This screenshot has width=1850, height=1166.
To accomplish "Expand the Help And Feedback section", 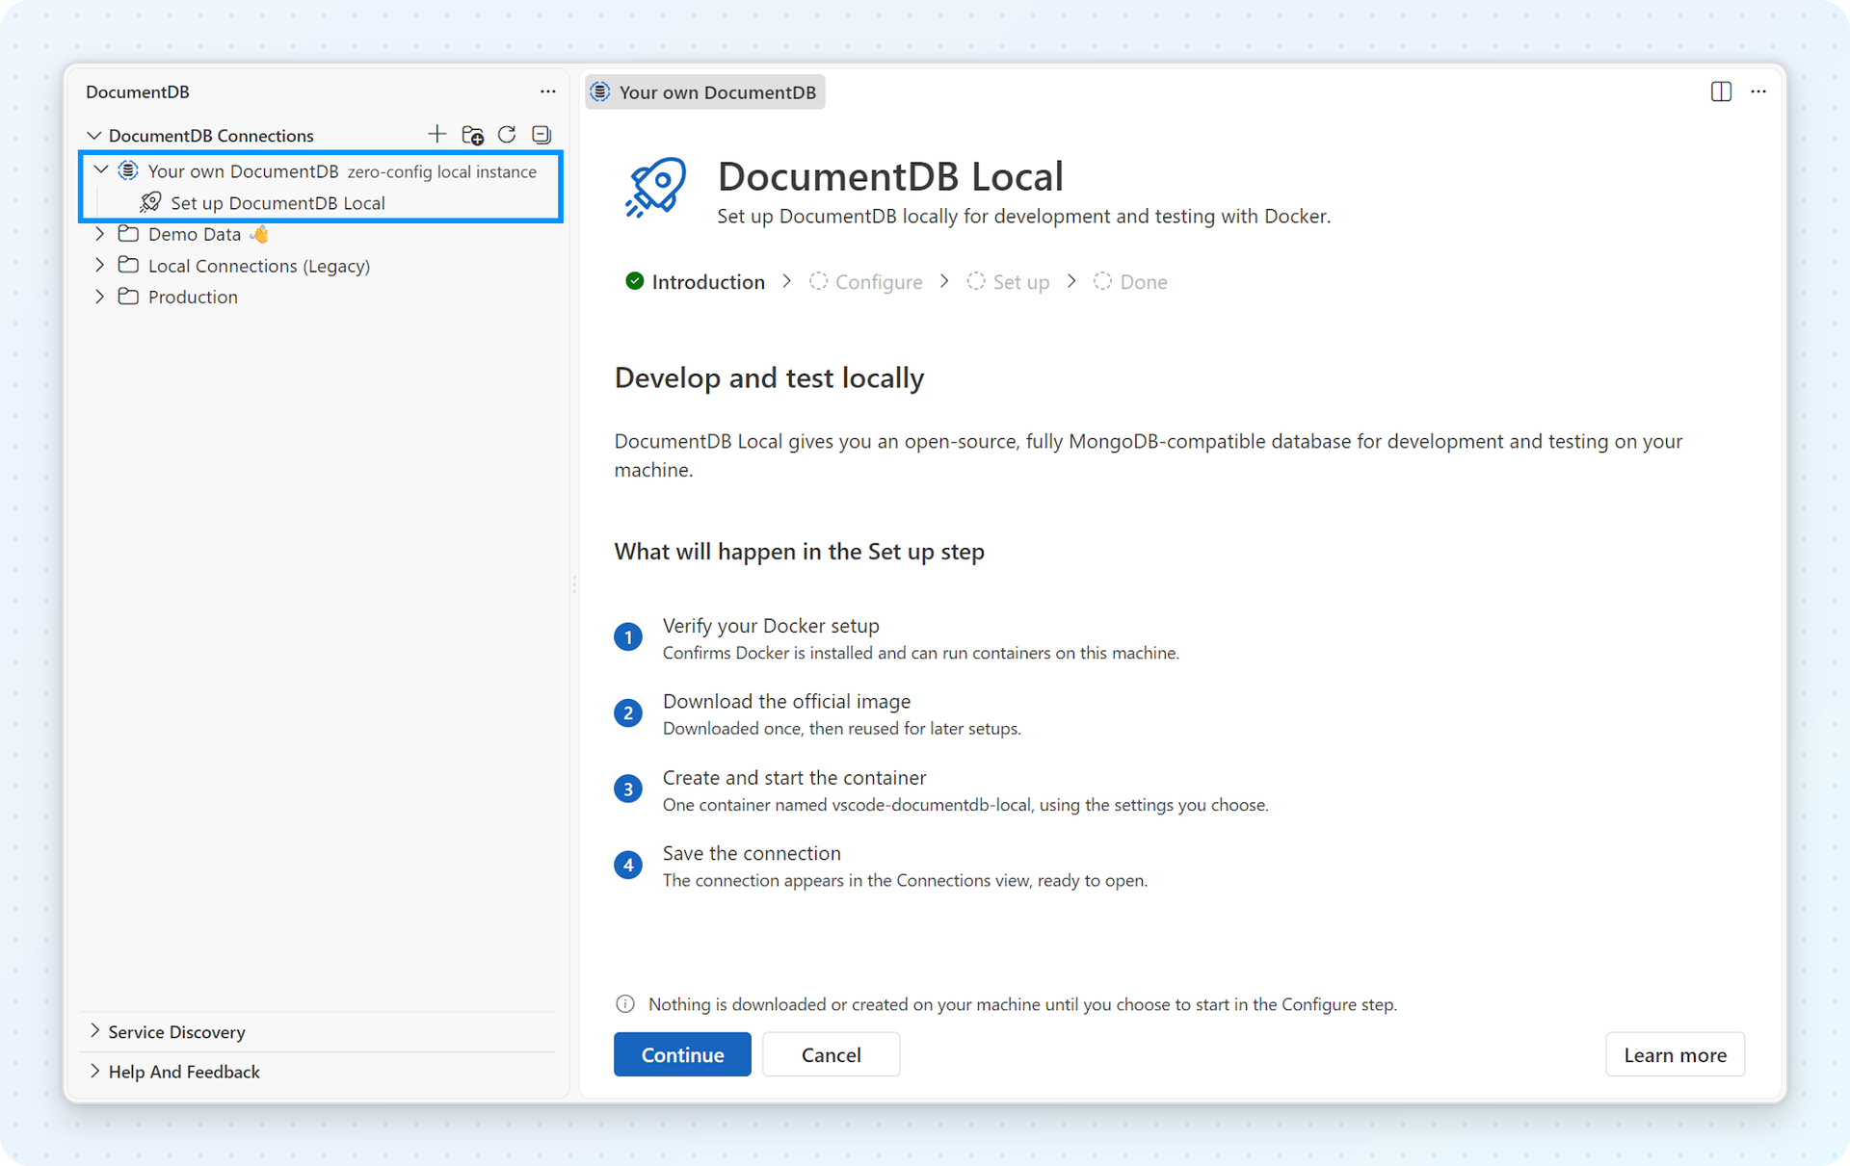I will coord(94,1071).
